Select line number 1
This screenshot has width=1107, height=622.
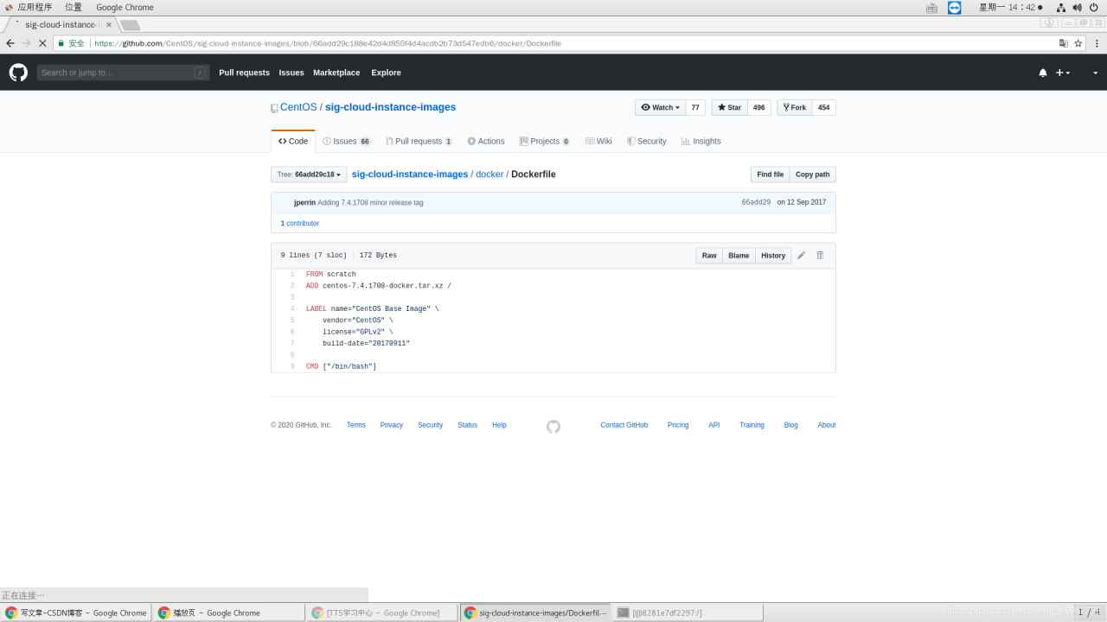[x=292, y=275]
